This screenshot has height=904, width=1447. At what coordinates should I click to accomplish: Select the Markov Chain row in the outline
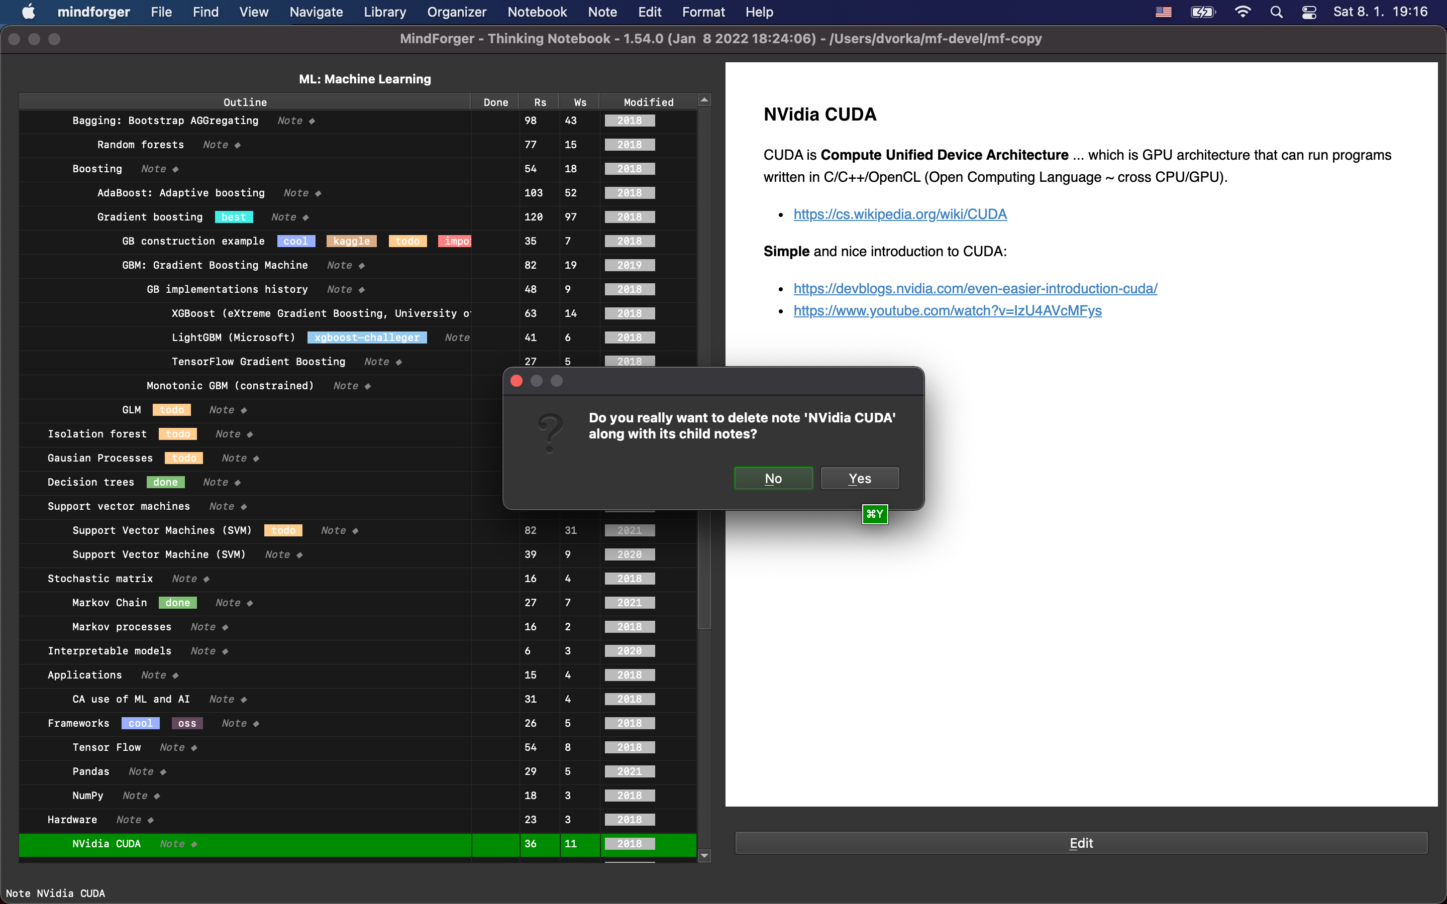(110, 603)
